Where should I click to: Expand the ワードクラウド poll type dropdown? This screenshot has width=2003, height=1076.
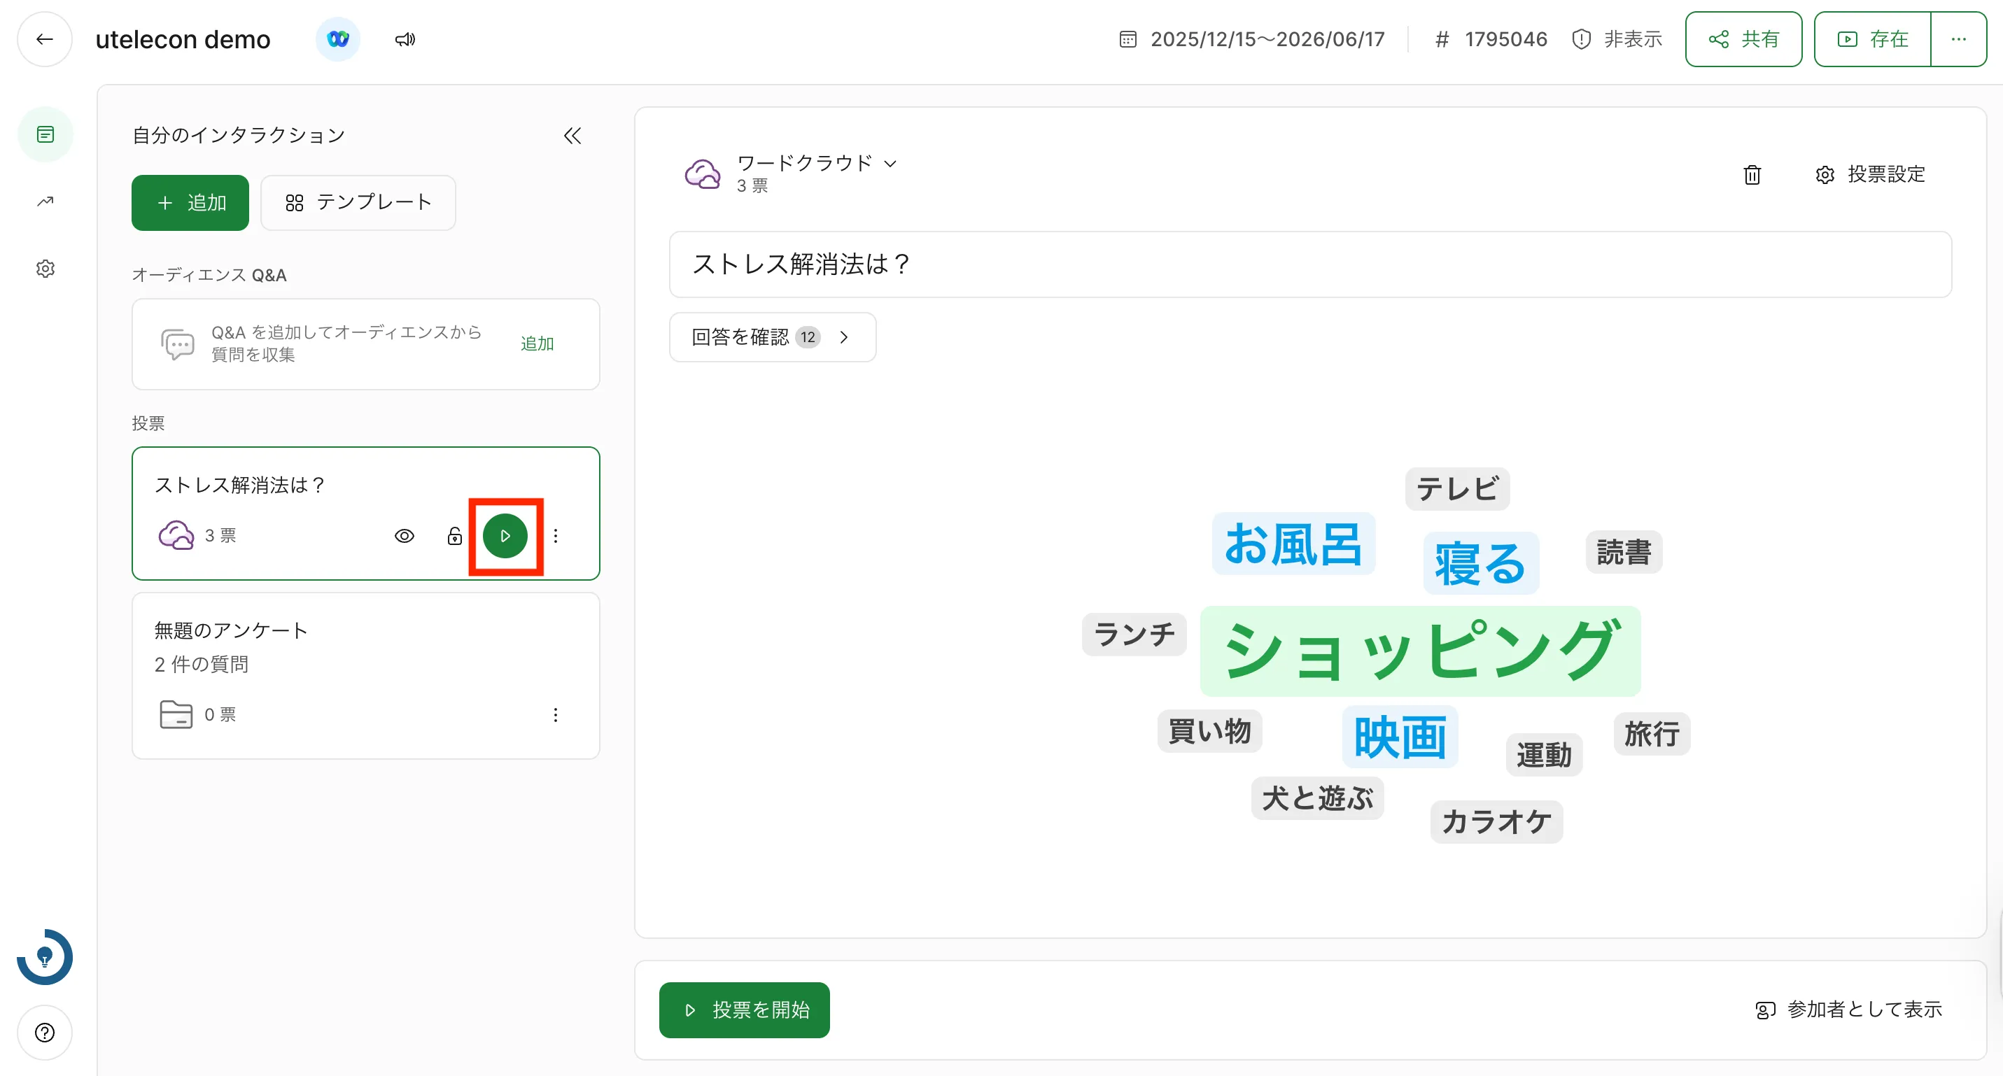(817, 162)
